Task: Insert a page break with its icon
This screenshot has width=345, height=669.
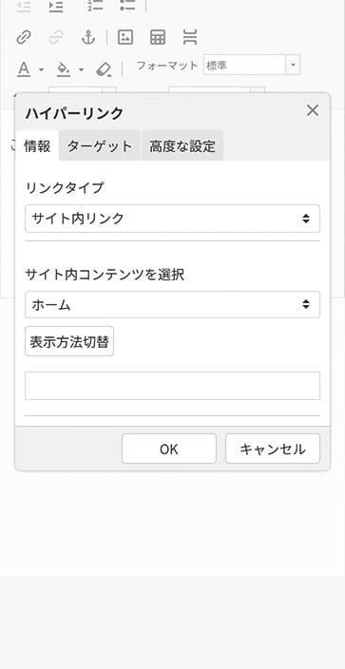Action: click(x=189, y=38)
